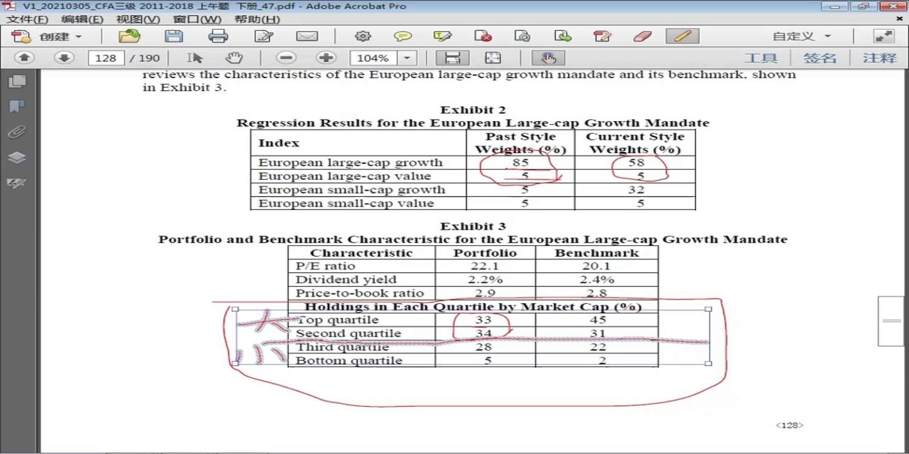This screenshot has height=454, width=909.
Task: Open the 视图(V) menu
Action: click(138, 19)
